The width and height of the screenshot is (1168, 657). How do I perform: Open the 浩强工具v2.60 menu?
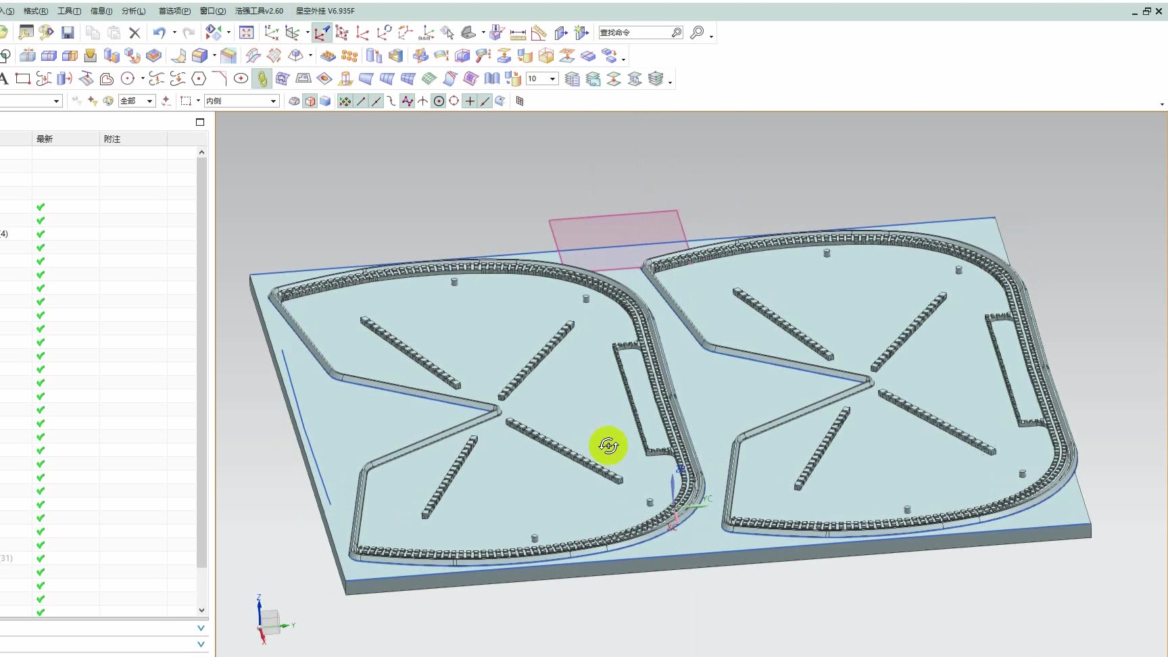259,11
